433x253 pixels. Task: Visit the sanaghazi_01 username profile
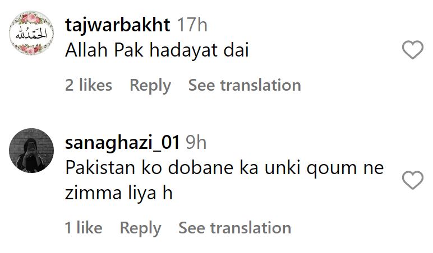(x=122, y=143)
